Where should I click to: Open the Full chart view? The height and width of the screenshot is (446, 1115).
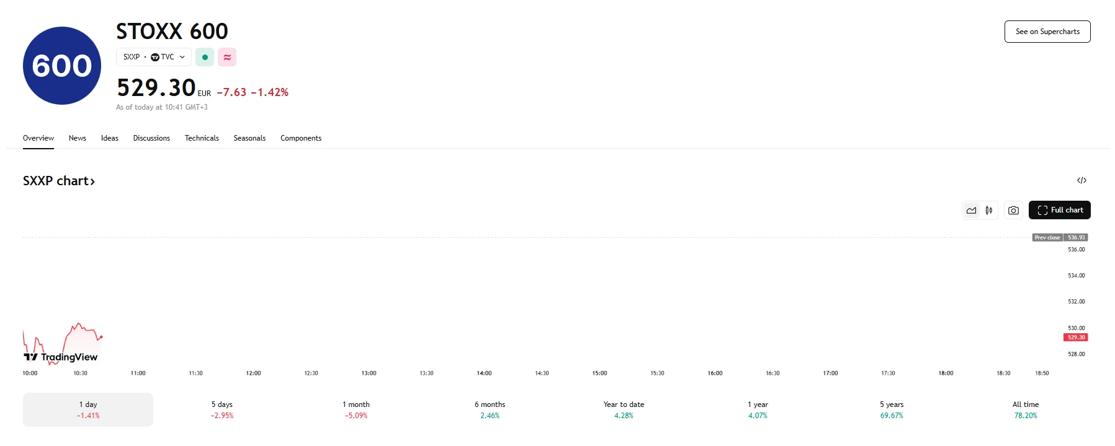click(1059, 210)
